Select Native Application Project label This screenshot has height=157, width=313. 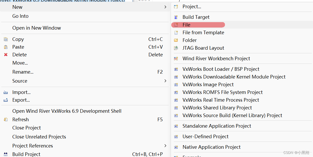click(x=212, y=147)
